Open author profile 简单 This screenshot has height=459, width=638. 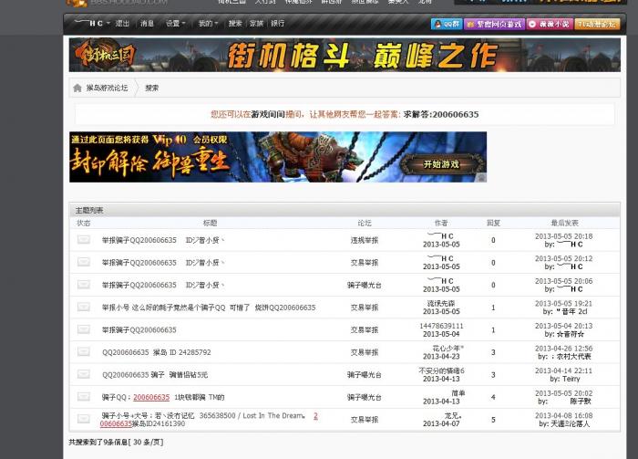click(458, 393)
